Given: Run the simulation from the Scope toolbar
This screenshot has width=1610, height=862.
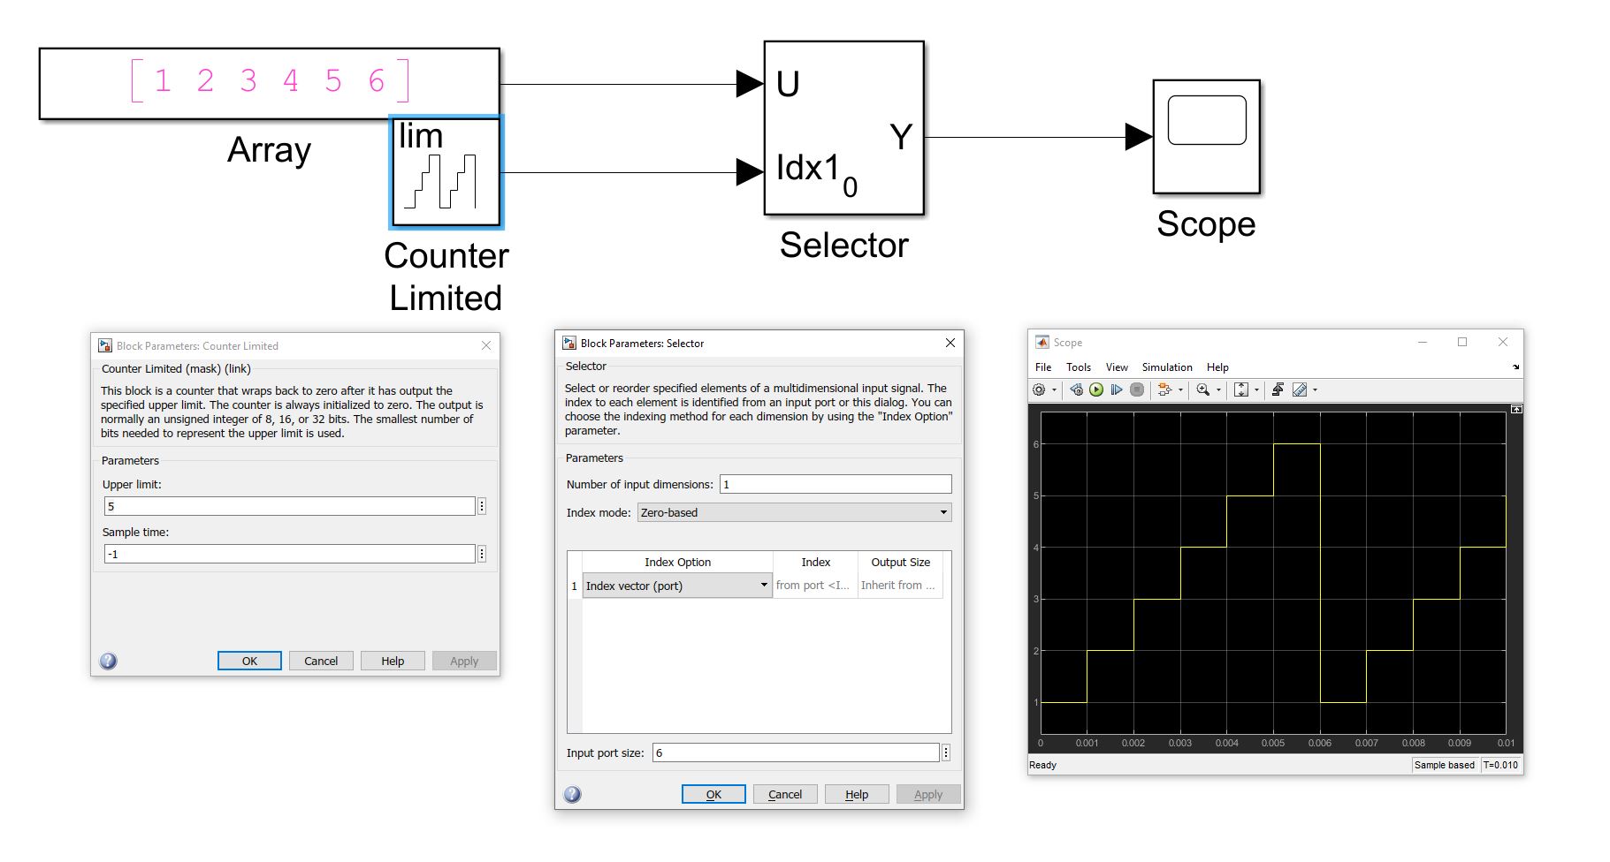Looking at the screenshot, I should pos(1095,389).
